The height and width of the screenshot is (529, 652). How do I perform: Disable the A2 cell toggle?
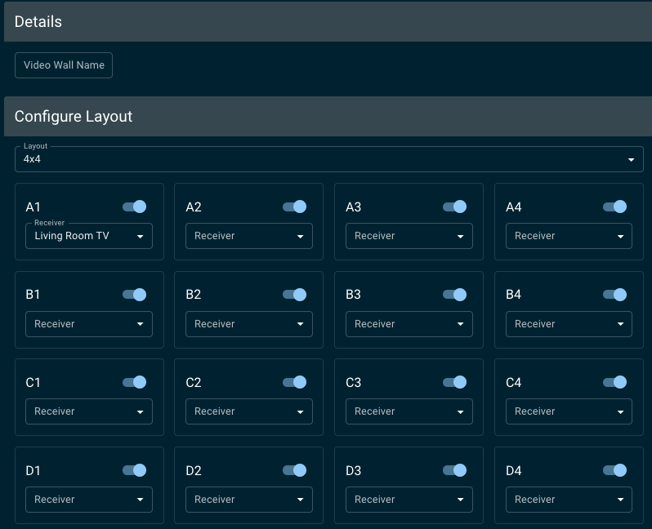point(294,207)
